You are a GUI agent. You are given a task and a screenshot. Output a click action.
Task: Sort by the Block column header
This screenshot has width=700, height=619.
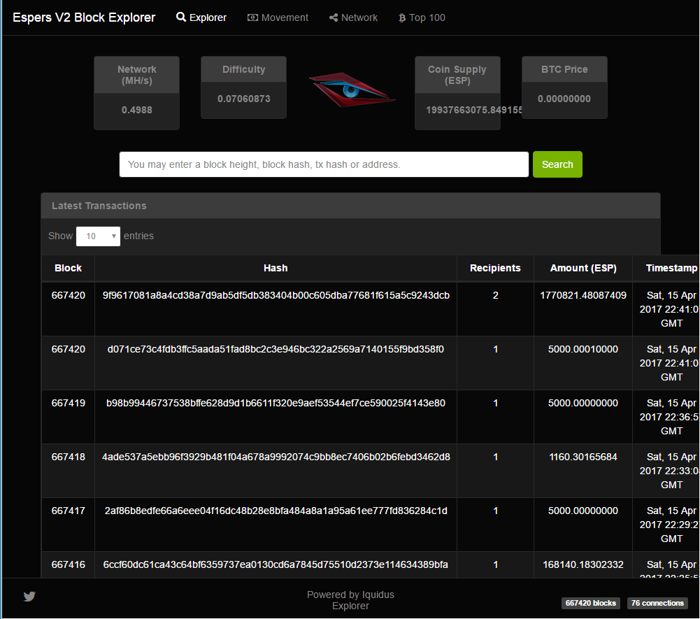[68, 268]
